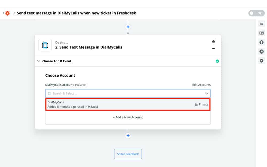Select the DialMyCalls account option
This screenshot has width=267, height=167.
pyautogui.click(x=128, y=104)
